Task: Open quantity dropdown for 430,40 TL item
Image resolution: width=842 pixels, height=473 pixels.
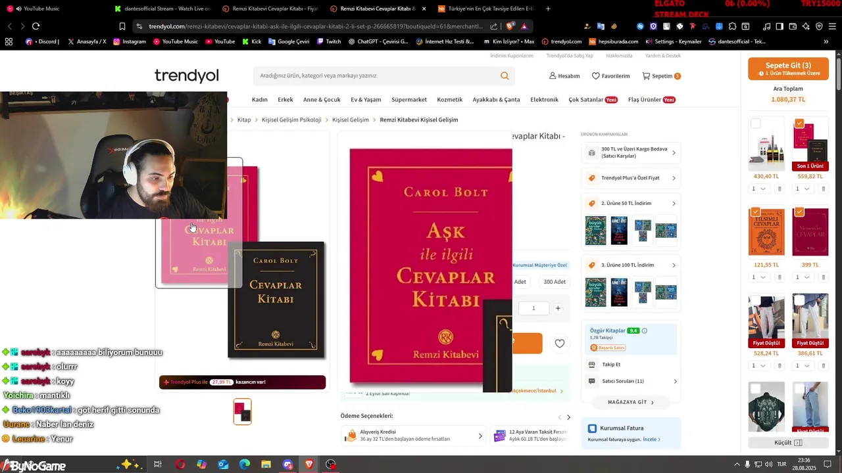Action: (x=758, y=189)
